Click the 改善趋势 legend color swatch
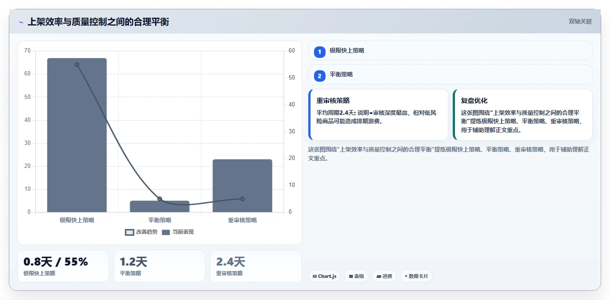Viewport: 610px width, 300px height. pyautogui.click(x=129, y=232)
